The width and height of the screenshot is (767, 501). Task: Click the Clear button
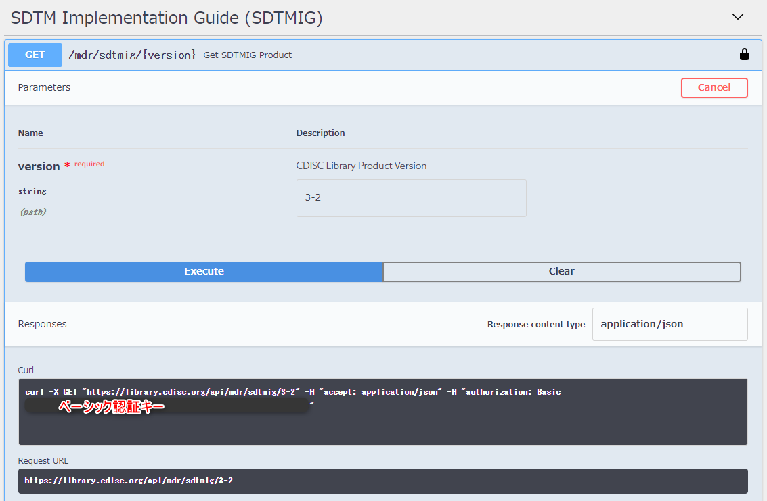coord(562,271)
